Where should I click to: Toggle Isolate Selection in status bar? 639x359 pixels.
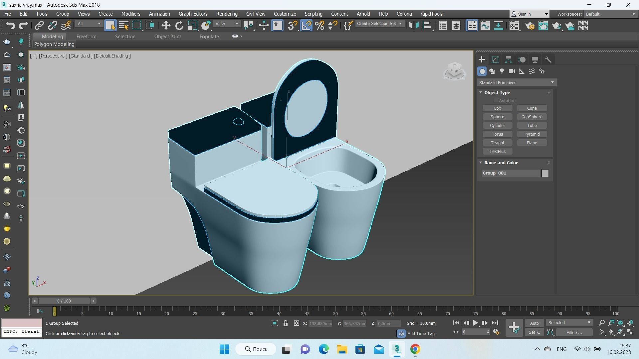tap(275, 323)
